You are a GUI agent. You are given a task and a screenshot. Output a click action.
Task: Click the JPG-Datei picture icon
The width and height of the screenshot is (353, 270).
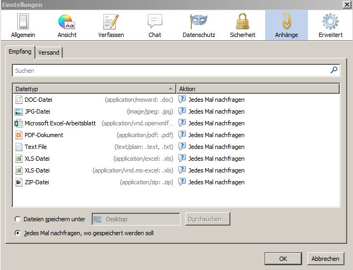[19, 111]
